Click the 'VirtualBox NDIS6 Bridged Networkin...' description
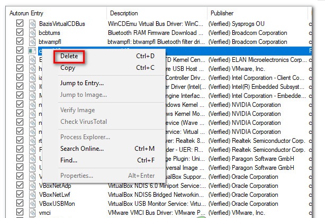 [x=156, y=195]
